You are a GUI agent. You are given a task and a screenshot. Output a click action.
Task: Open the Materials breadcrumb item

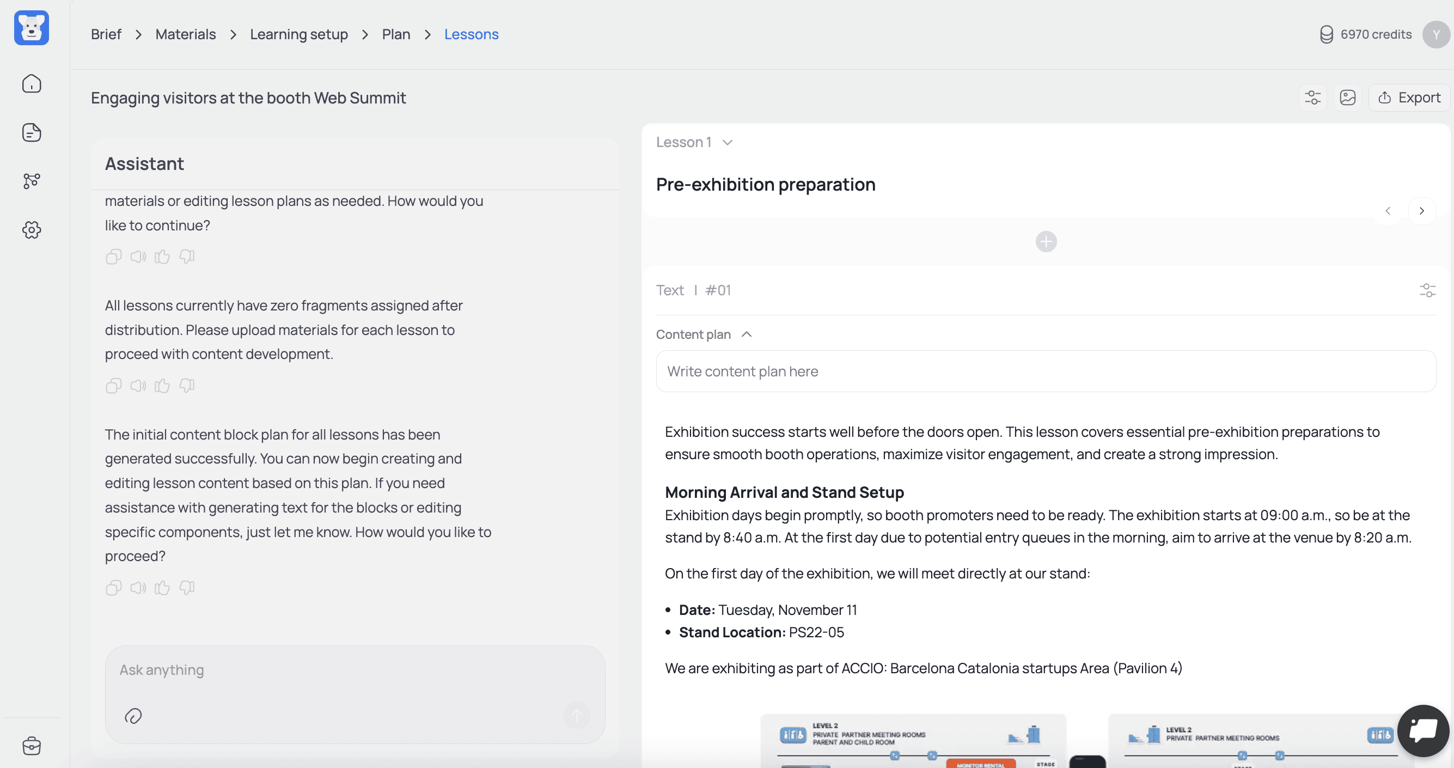185,34
